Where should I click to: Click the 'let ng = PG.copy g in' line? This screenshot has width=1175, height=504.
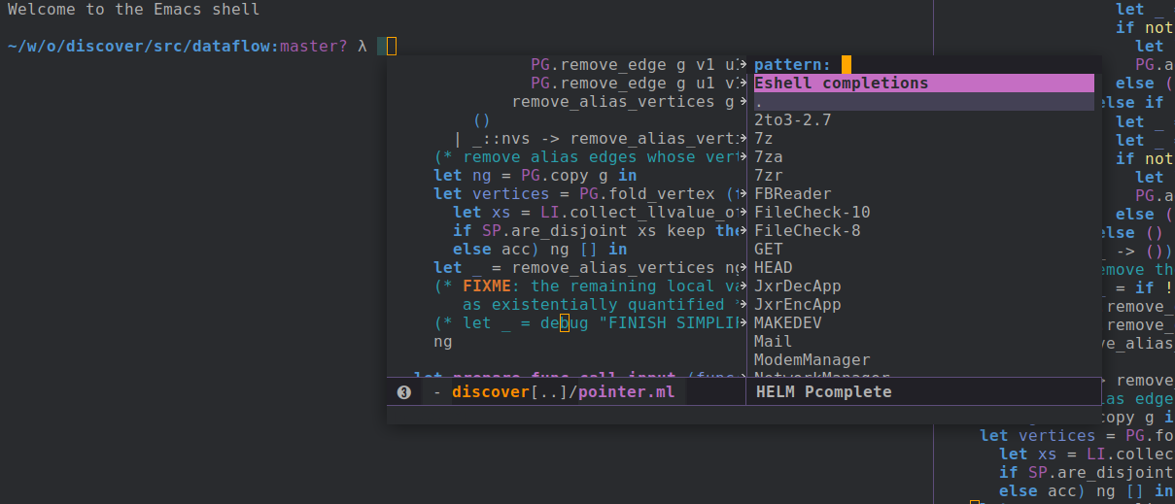[536, 176]
